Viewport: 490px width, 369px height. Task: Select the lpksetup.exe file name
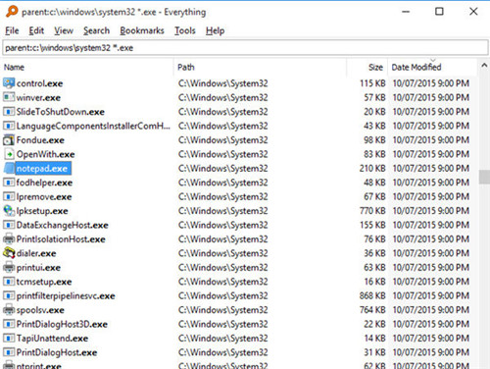42,211
